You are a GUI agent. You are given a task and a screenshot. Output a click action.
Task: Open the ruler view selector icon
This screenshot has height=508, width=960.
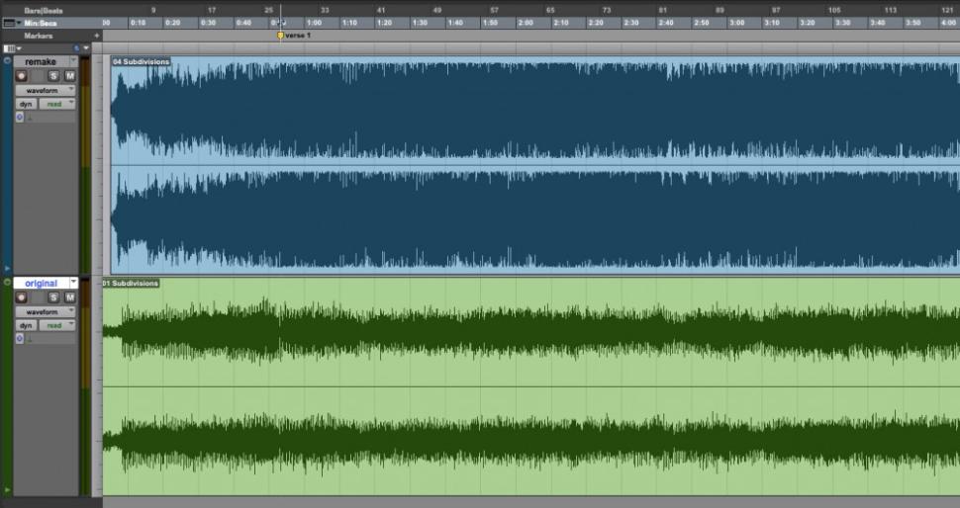pyautogui.click(x=8, y=24)
